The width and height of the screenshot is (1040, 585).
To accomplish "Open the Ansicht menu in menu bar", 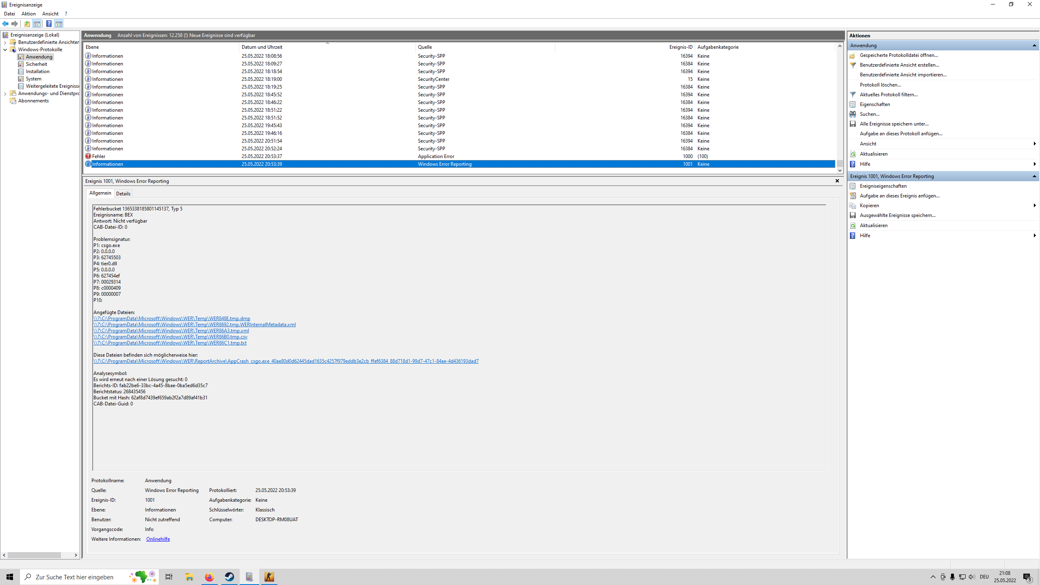I will tap(50, 14).
